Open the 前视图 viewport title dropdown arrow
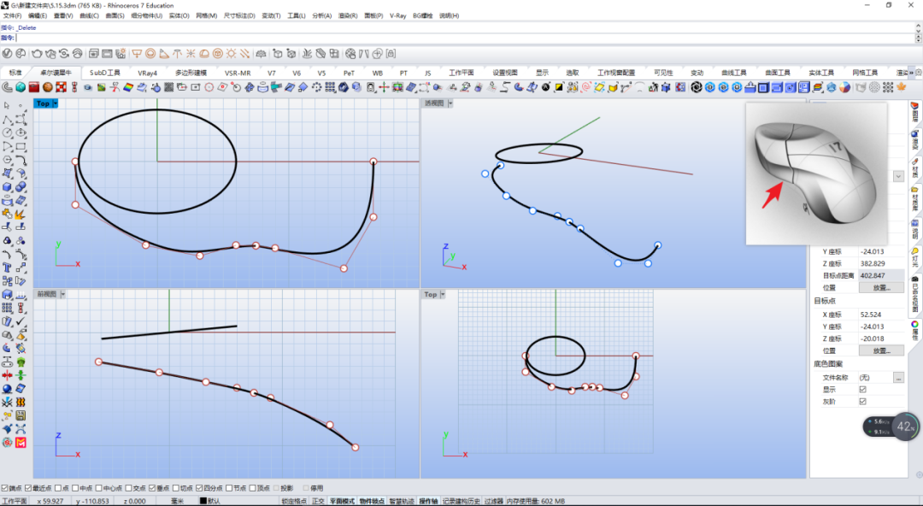Image resolution: width=923 pixels, height=506 pixels. 63,294
